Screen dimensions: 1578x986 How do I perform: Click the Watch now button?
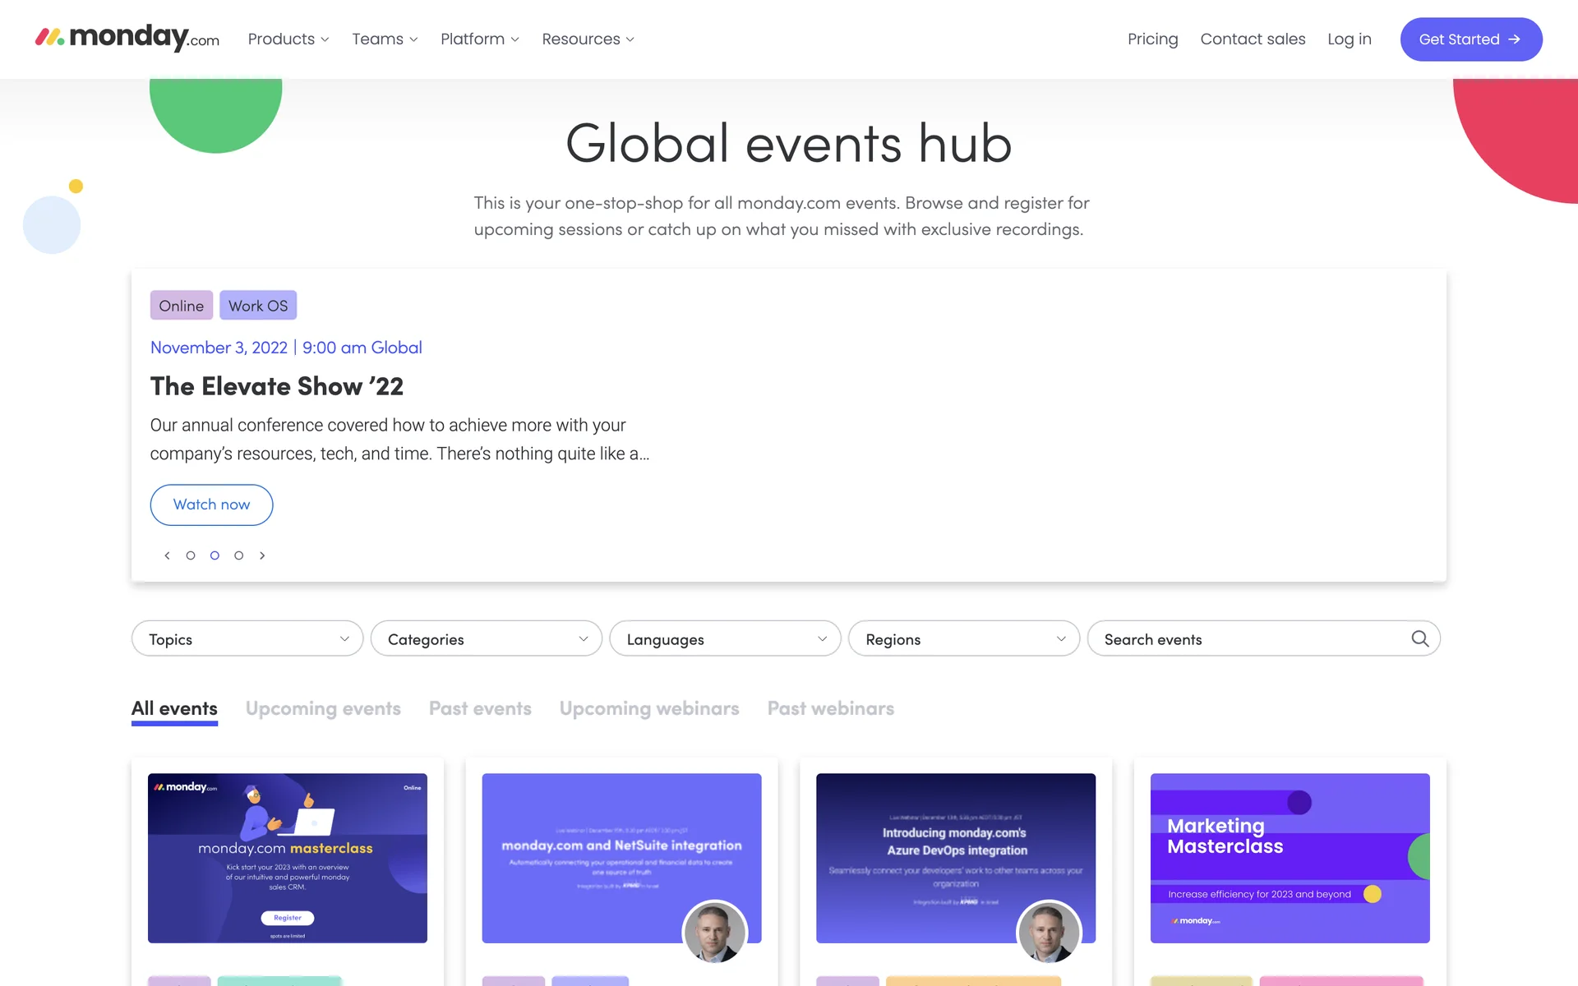point(211,505)
